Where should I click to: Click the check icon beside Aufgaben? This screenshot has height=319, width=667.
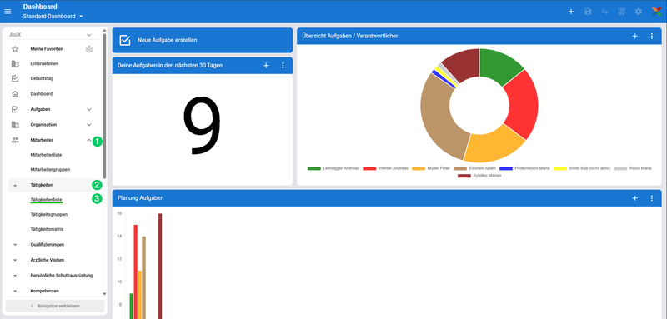pyautogui.click(x=15, y=109)
